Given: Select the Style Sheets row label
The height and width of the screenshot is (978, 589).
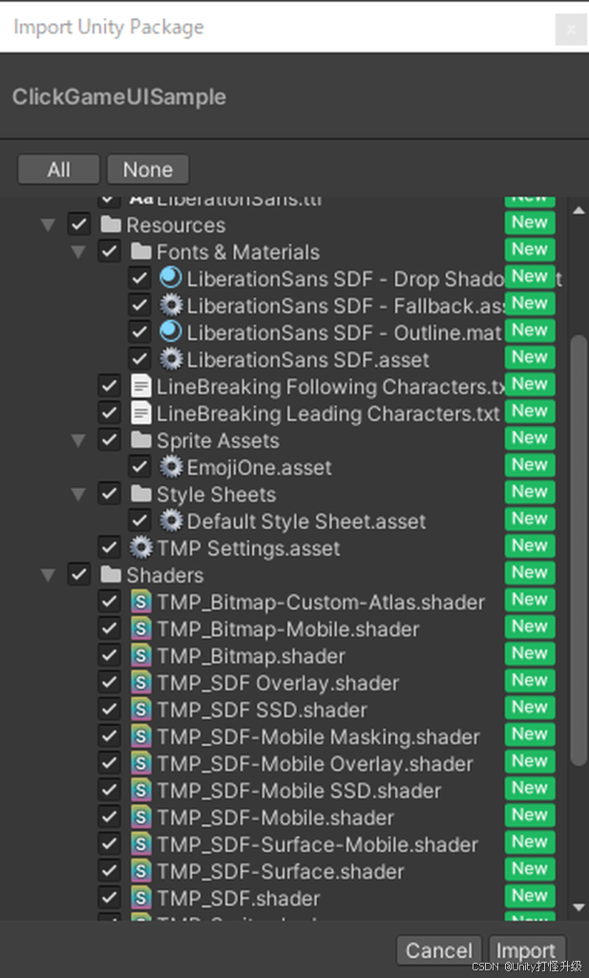Looking at the screenshot, I should (217, 494).
